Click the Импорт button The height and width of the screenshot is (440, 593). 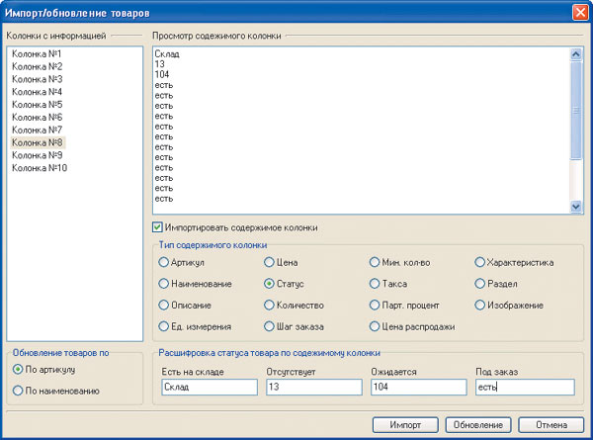(405, 425)
